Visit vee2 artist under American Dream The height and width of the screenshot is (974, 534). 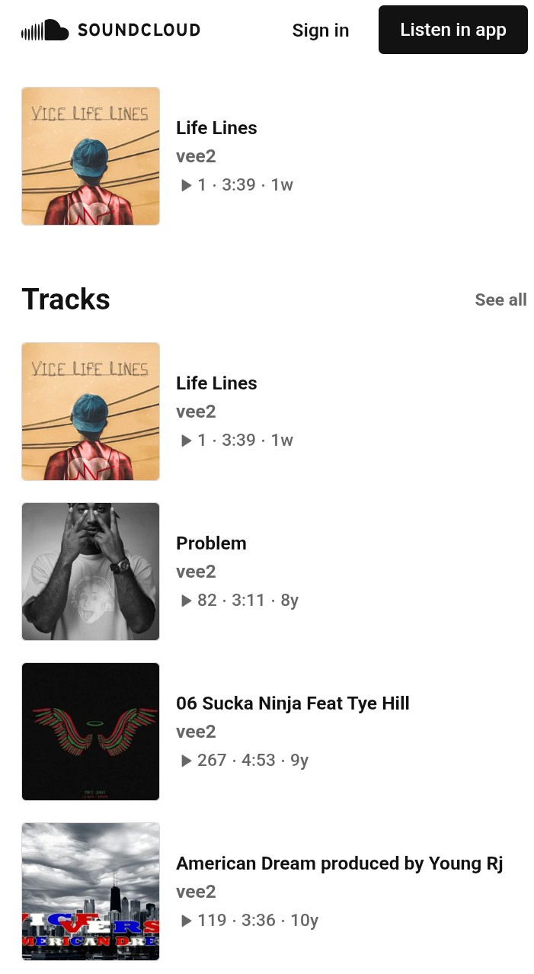196,892
